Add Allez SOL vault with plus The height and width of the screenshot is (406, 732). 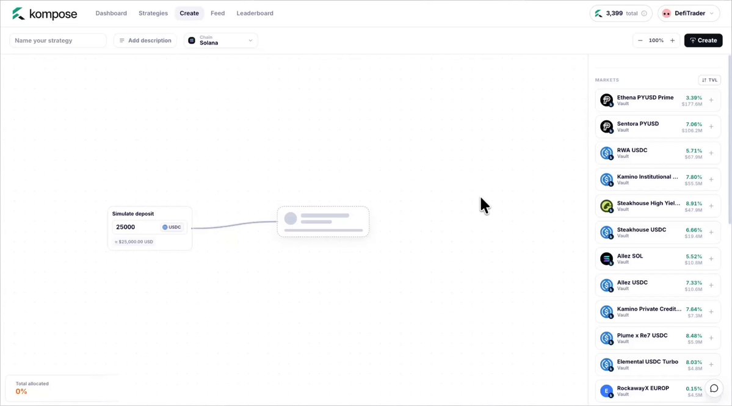(x=711, y=259)
